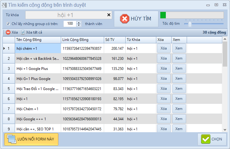Clear the keyword field with the X icon
Image resolution: width=230 pixels, height=149 pixels.
pyautogui.click(x=109, y=15)
